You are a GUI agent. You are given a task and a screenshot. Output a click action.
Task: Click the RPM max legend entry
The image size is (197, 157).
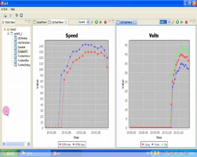[79, 144]
